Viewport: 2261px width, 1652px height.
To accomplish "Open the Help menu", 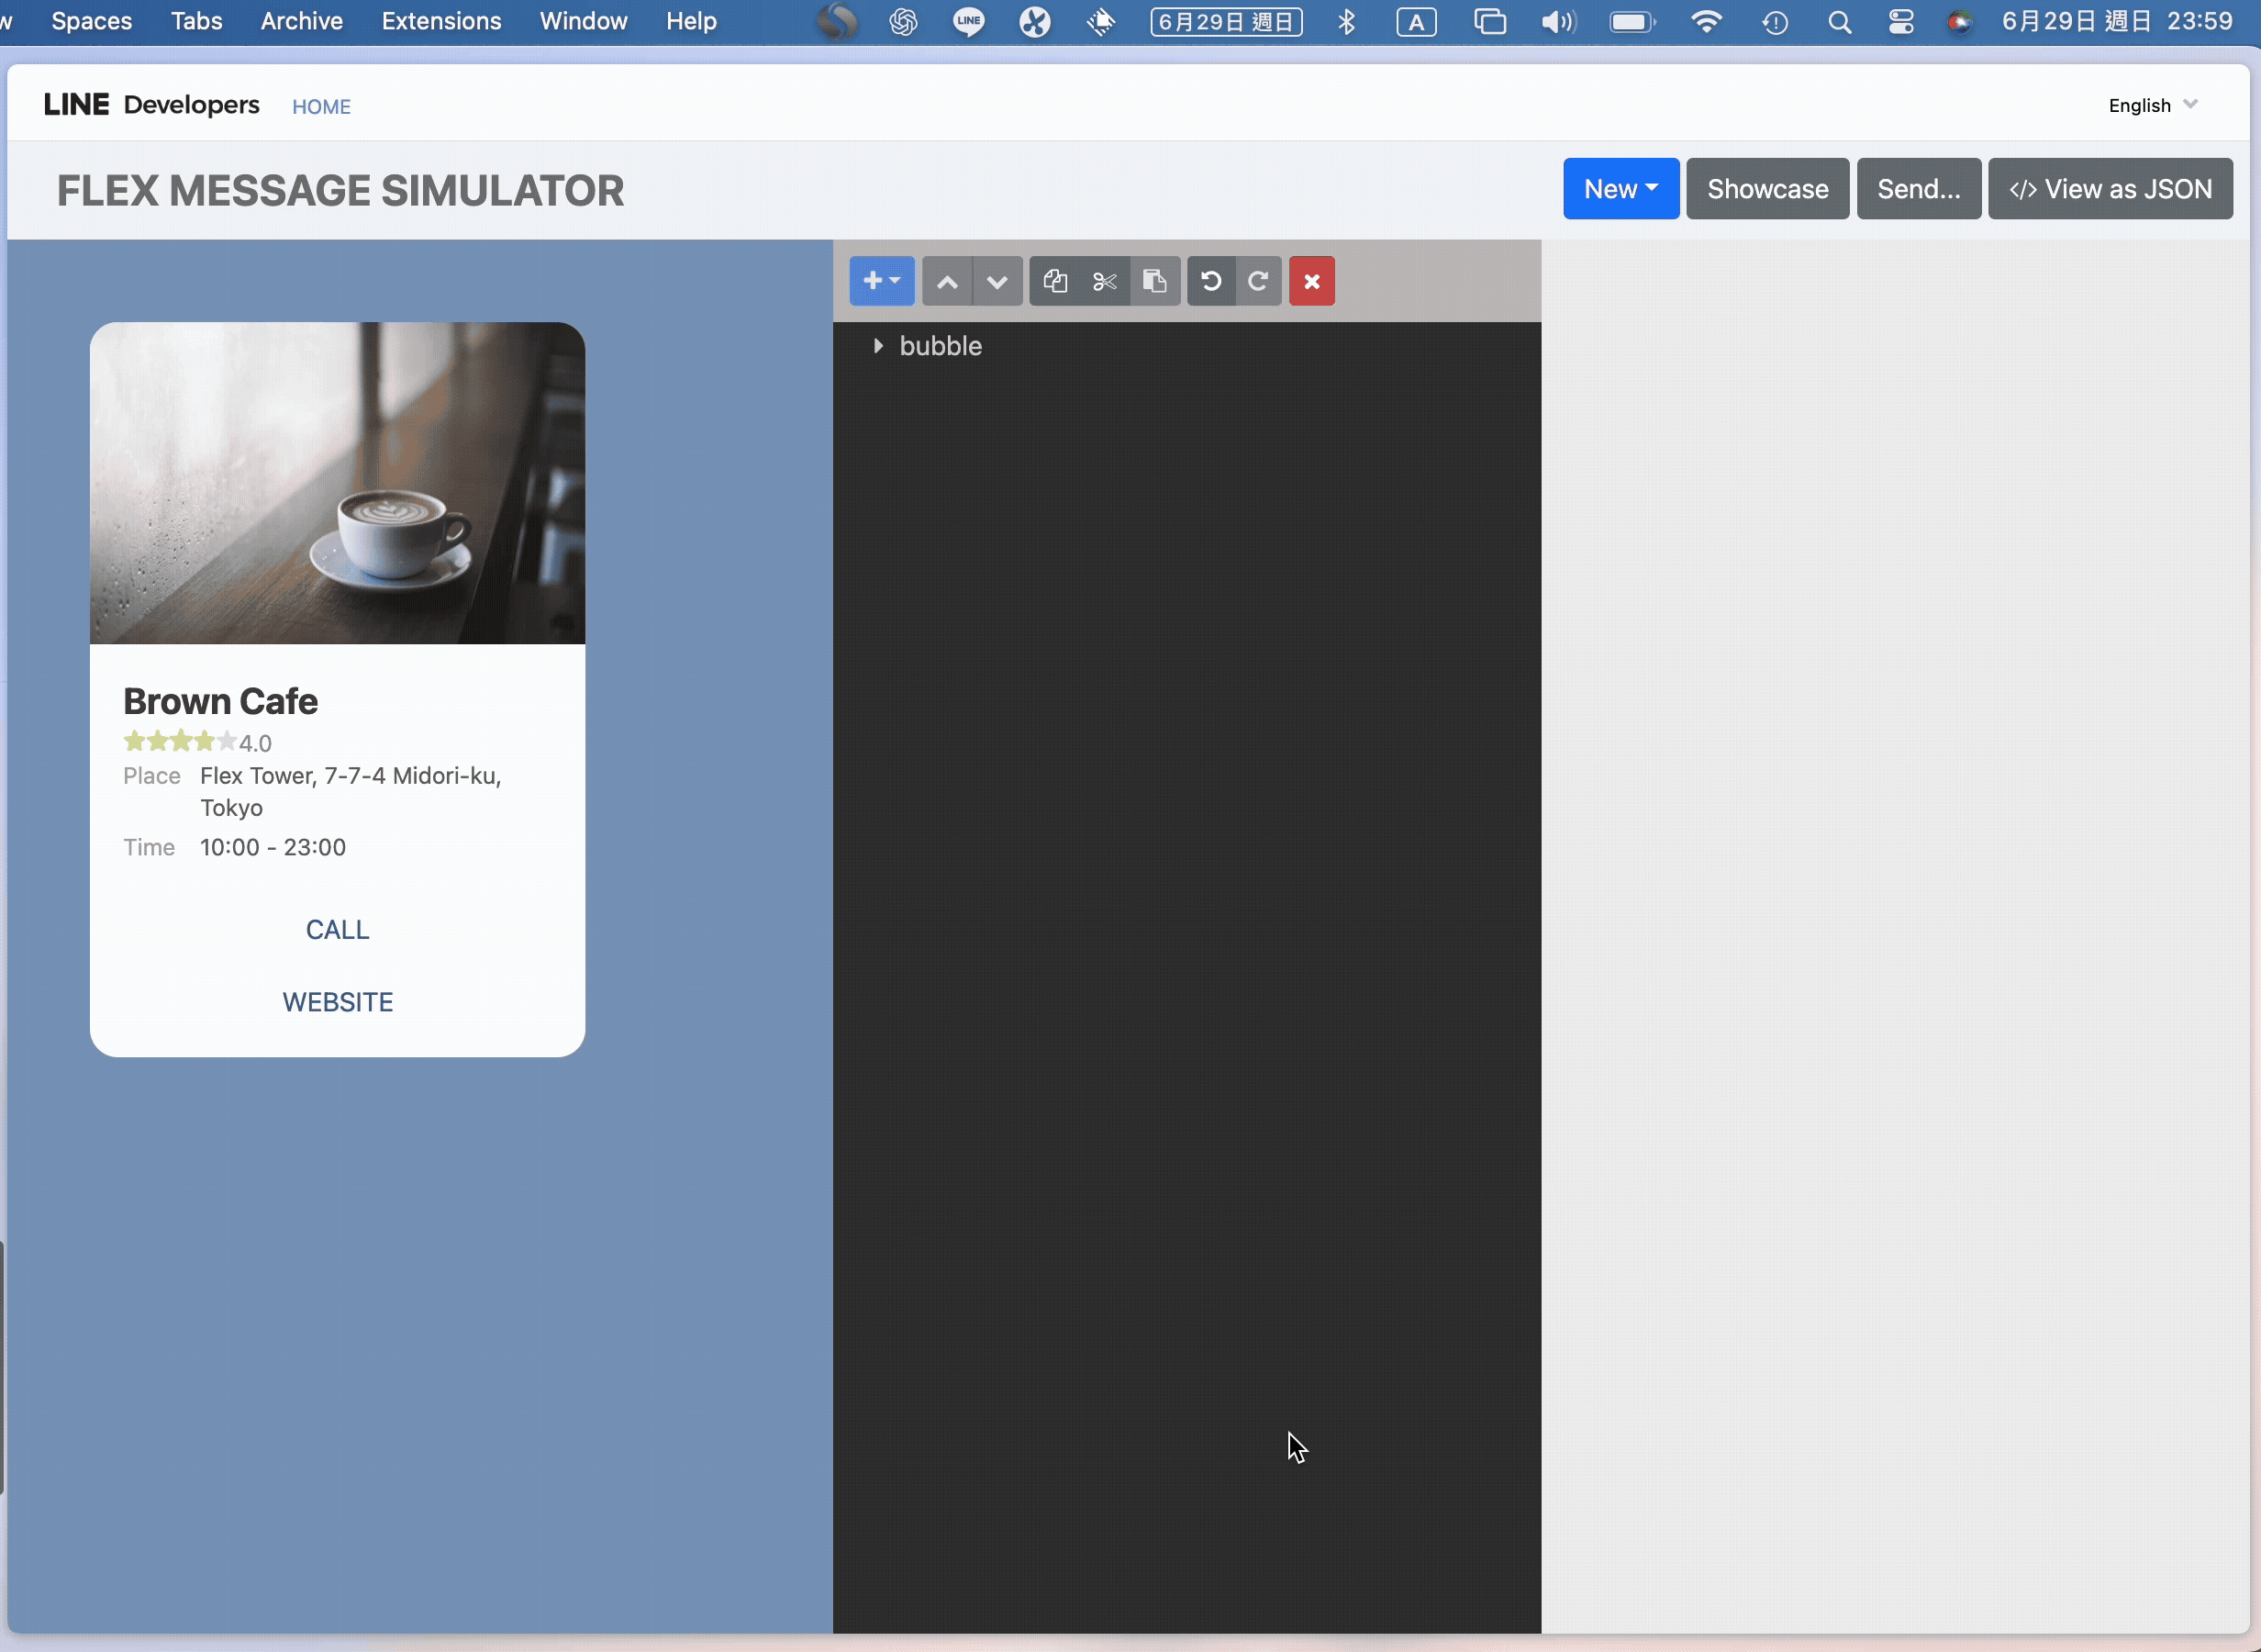I will click(691, 21).
